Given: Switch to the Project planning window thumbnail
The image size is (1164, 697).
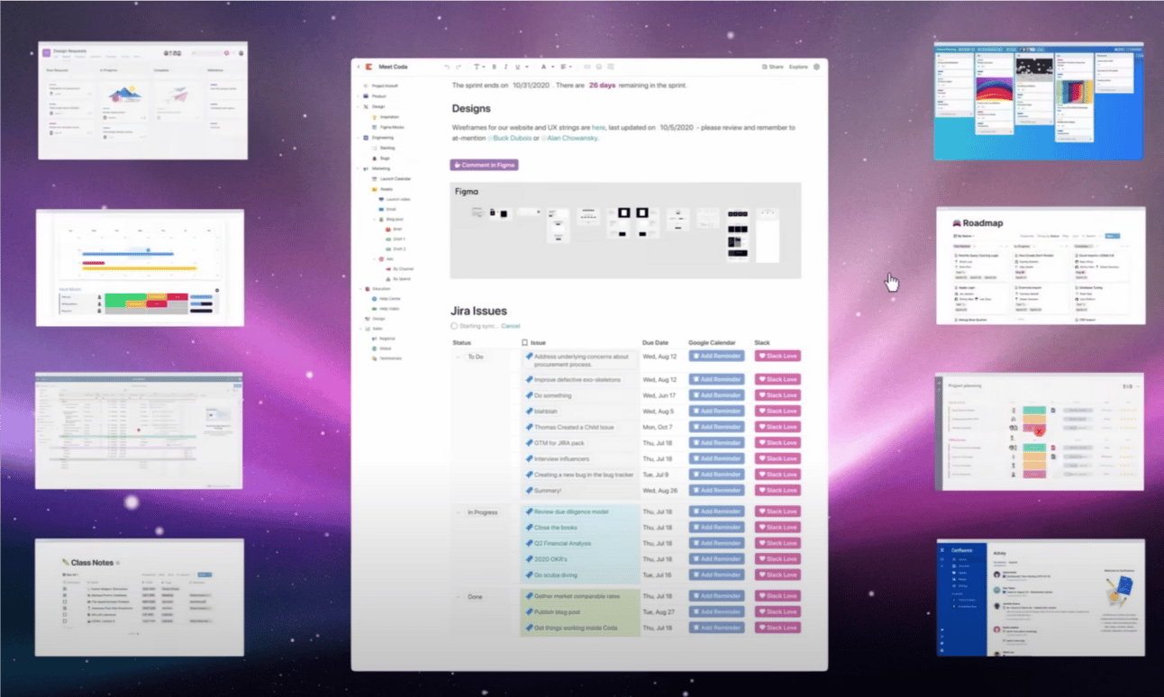Looking at the screenshot, I should click(x=1040, y=432).
